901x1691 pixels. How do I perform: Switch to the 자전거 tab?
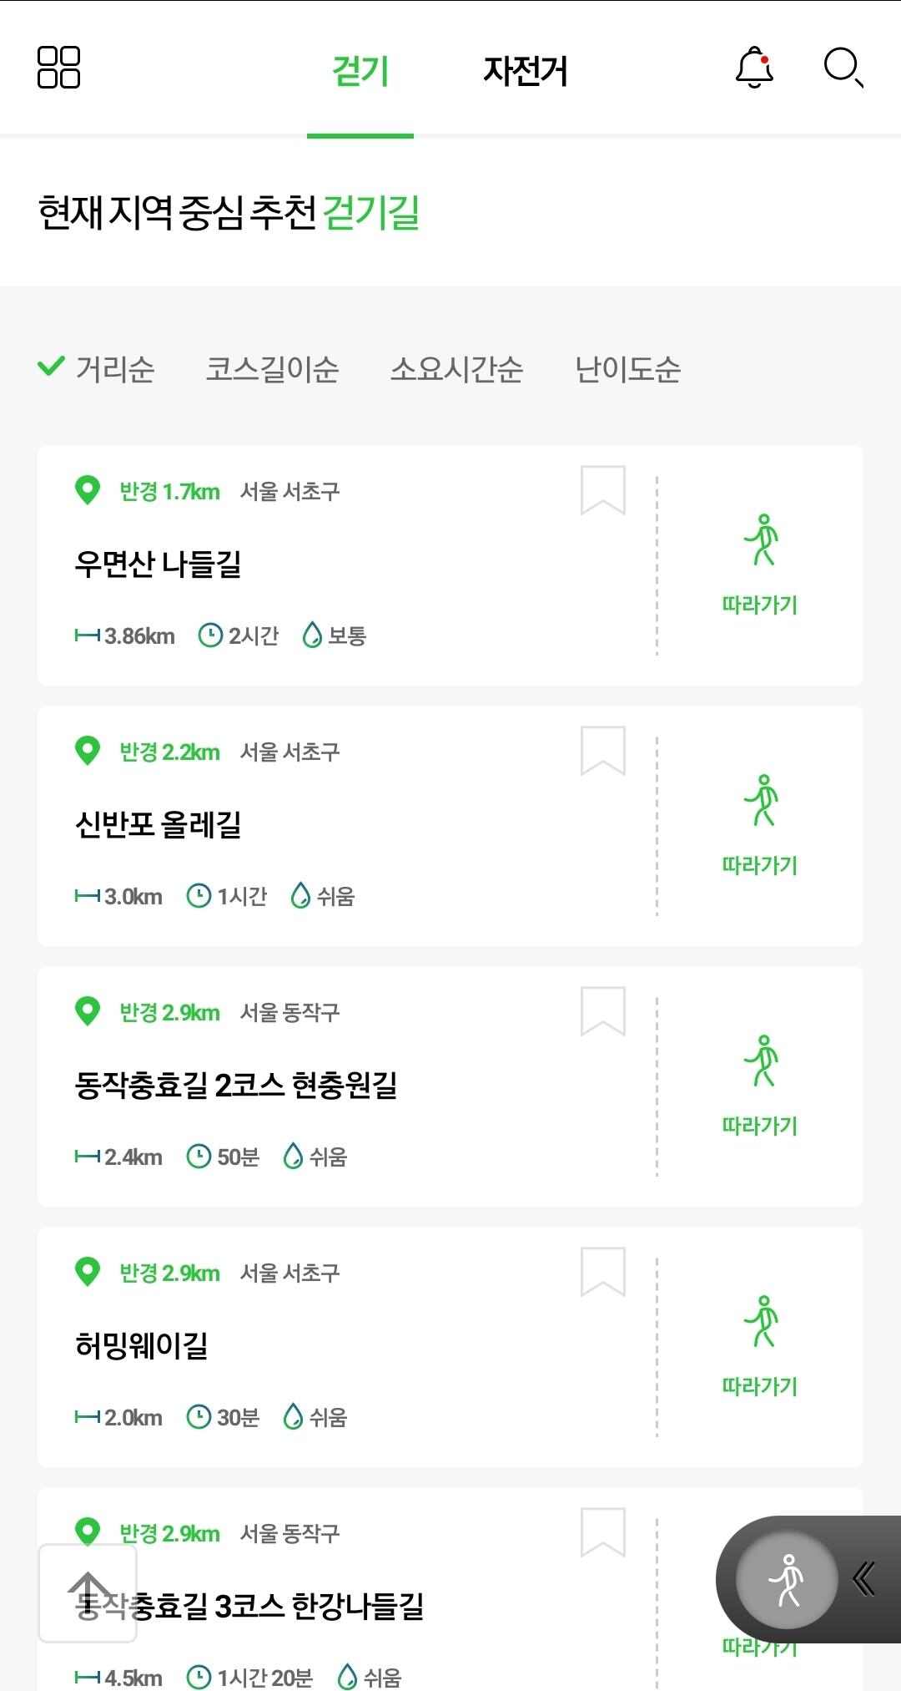click(x=526, y=71)
